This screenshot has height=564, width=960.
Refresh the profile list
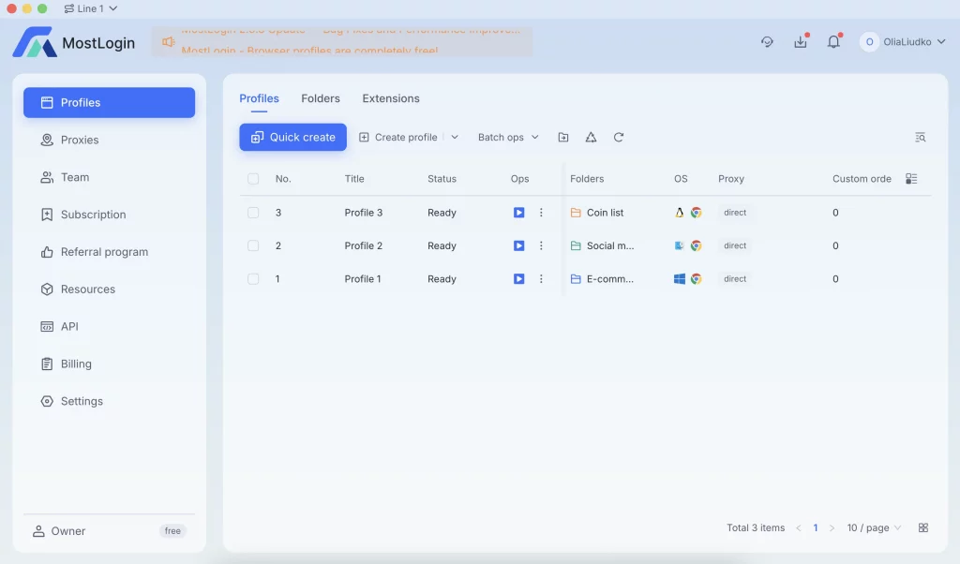619,137
